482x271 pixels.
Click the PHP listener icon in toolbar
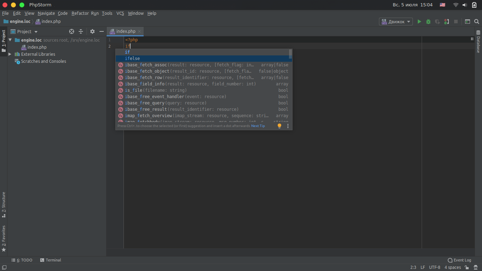coord(447,22)
